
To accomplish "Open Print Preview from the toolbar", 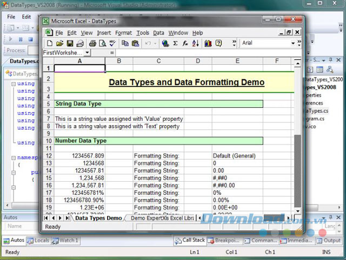I will [x=103, y=43].
